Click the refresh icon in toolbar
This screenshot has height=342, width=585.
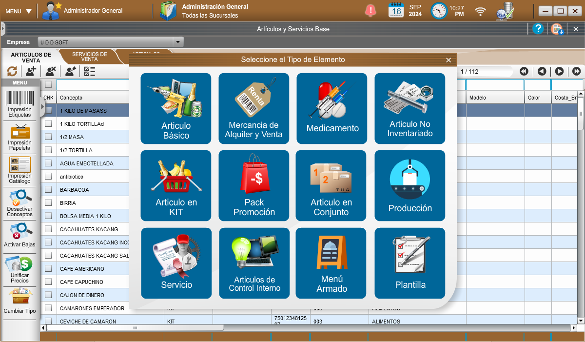pos(12,71)
